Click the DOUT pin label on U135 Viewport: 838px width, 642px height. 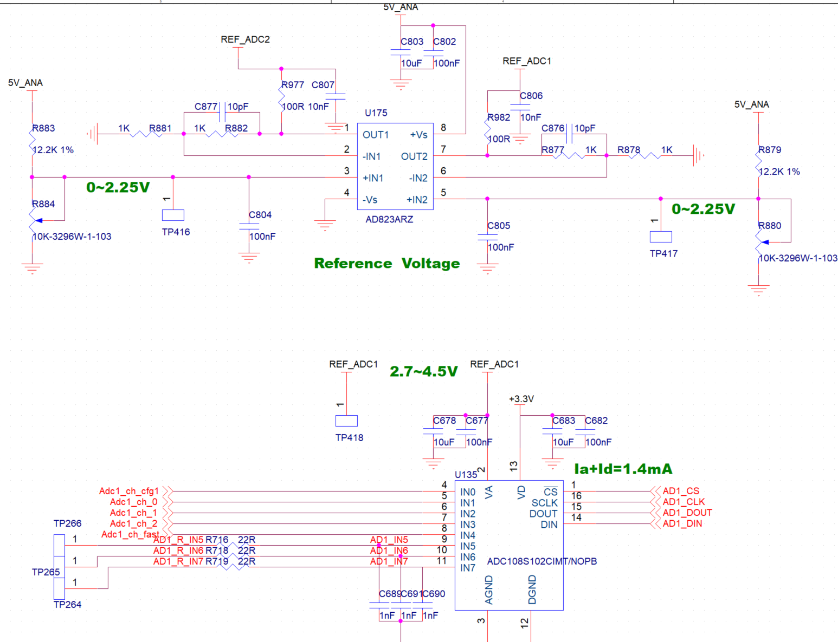[543, 514]
